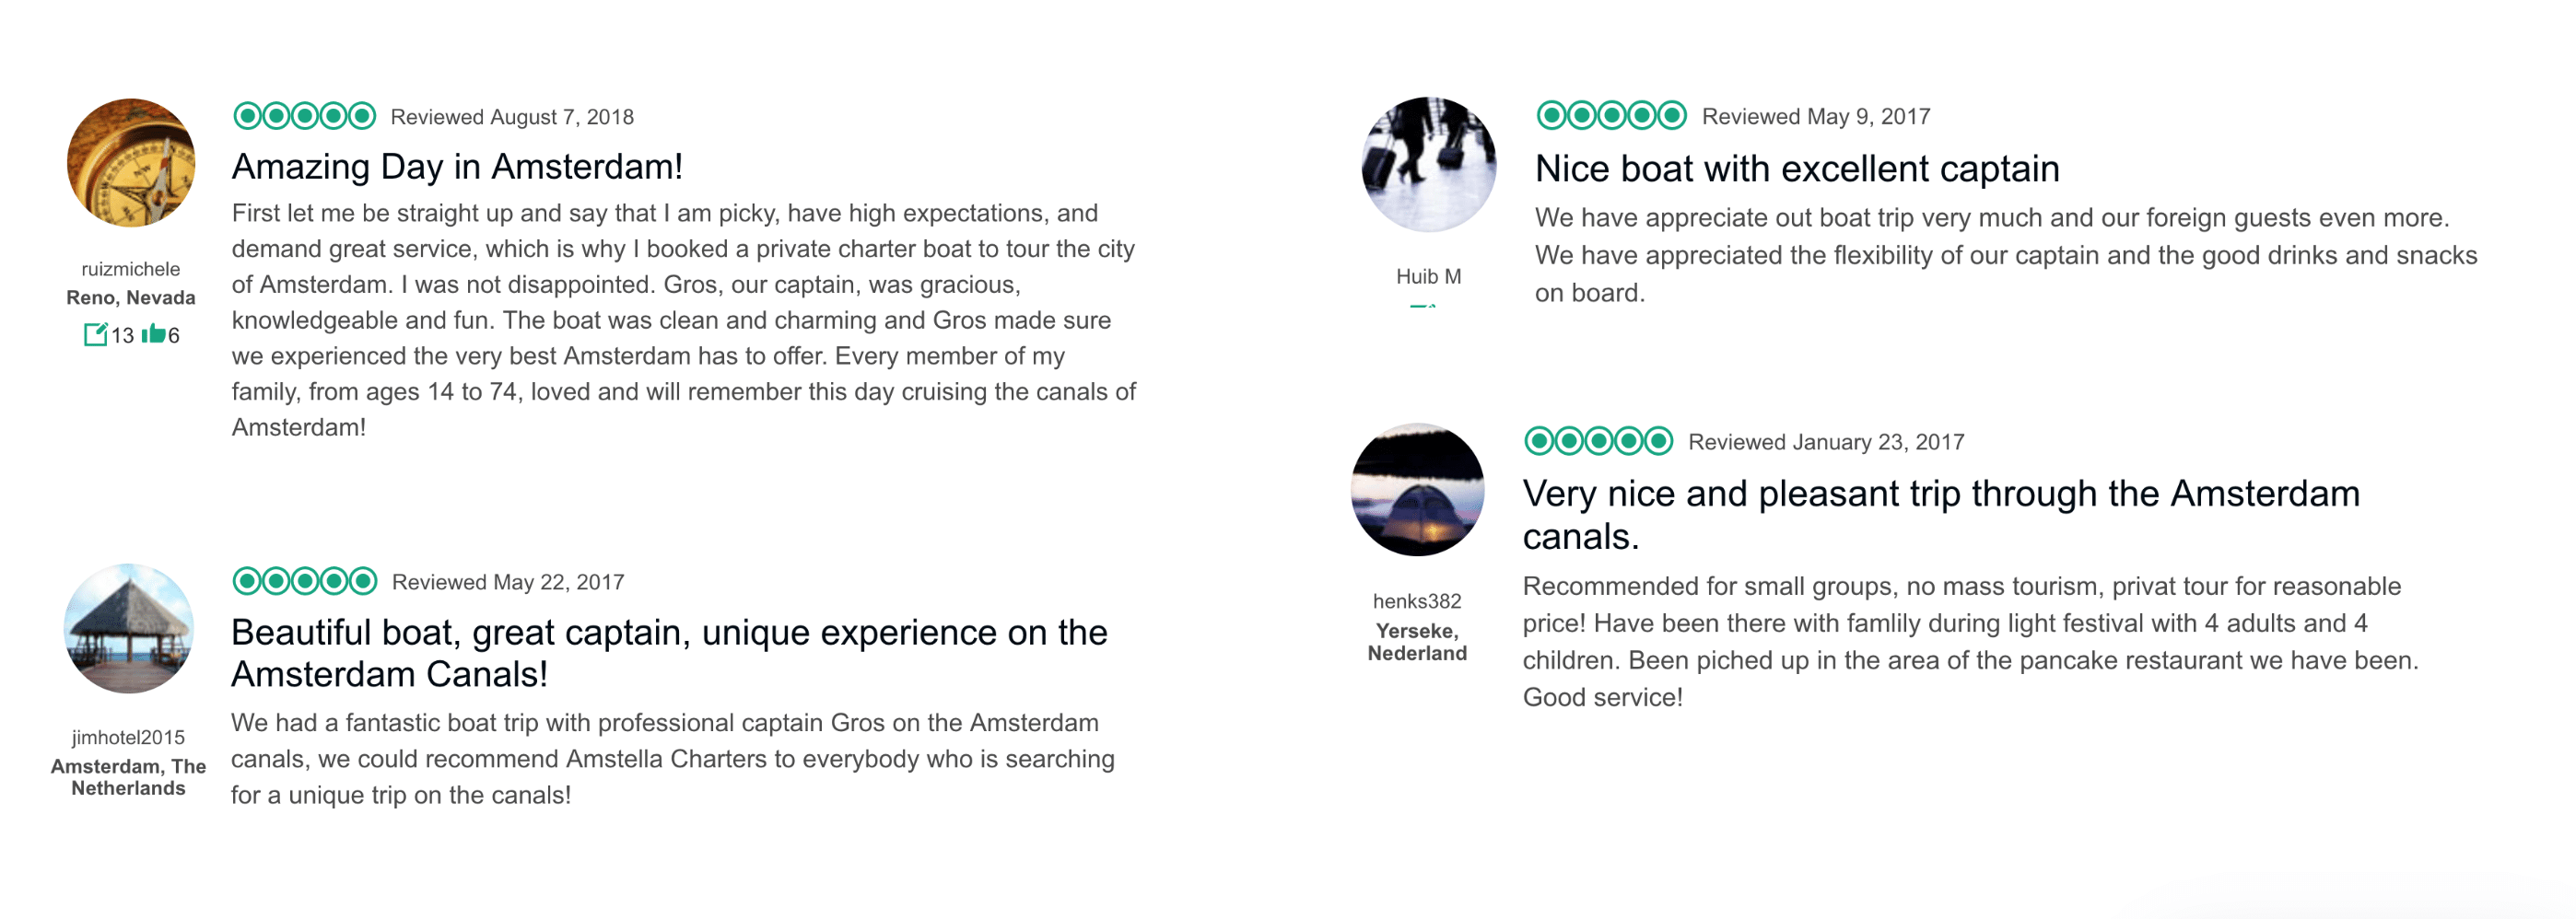Image resolution: width=2576 pixels, height=919 pixels.
Task: Click five-star rating on May 22, 2017 review
Action: click(304, 581)
